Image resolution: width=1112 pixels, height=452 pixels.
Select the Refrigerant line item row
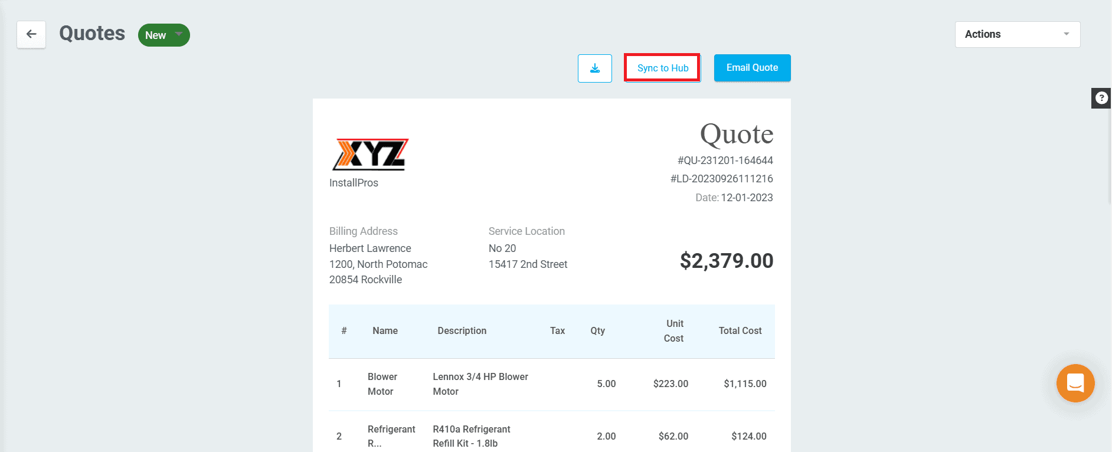click(x=391, y=436)
